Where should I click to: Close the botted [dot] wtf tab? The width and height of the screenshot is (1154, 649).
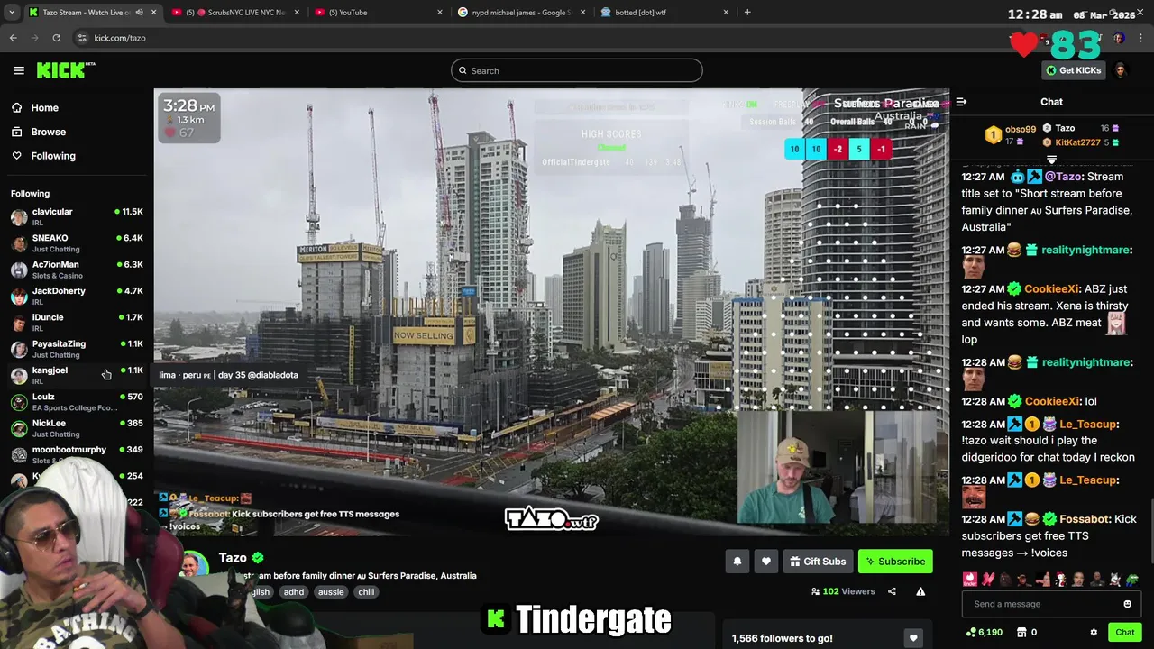pyautogui.click(x=726, y=12)
